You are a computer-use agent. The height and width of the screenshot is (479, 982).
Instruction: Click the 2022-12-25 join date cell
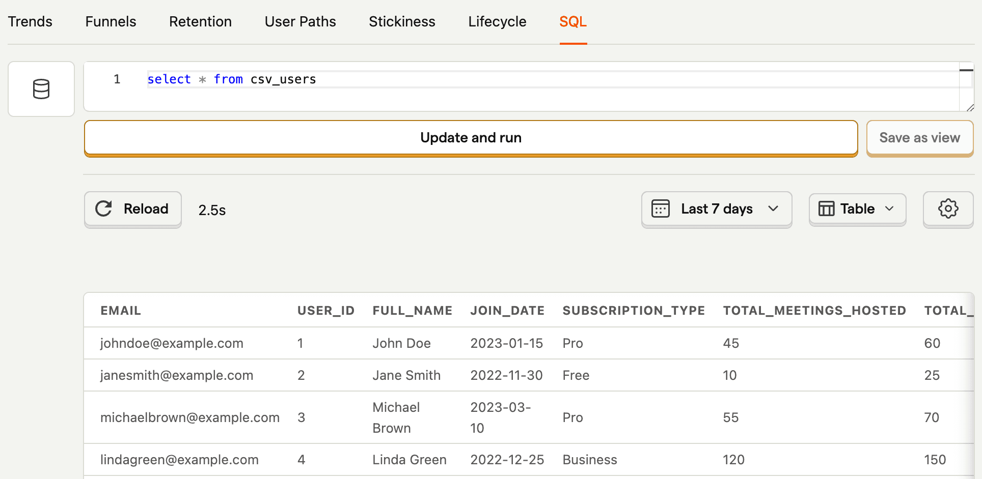(507, 460)
